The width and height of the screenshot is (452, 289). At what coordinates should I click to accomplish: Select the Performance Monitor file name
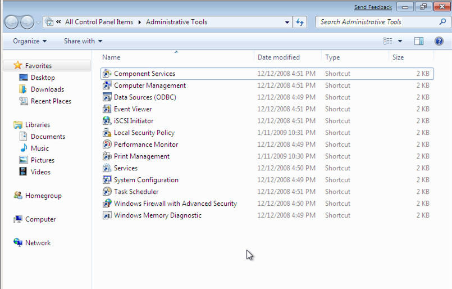146,144
